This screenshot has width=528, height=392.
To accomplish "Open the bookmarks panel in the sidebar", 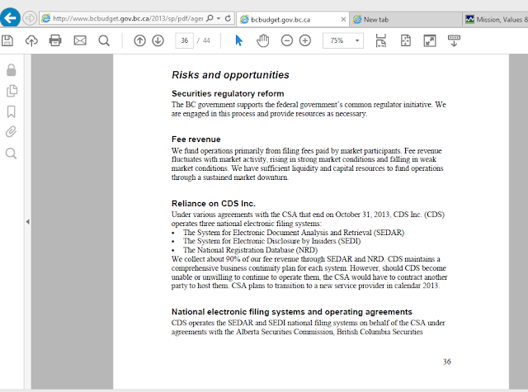I will 11,111.
